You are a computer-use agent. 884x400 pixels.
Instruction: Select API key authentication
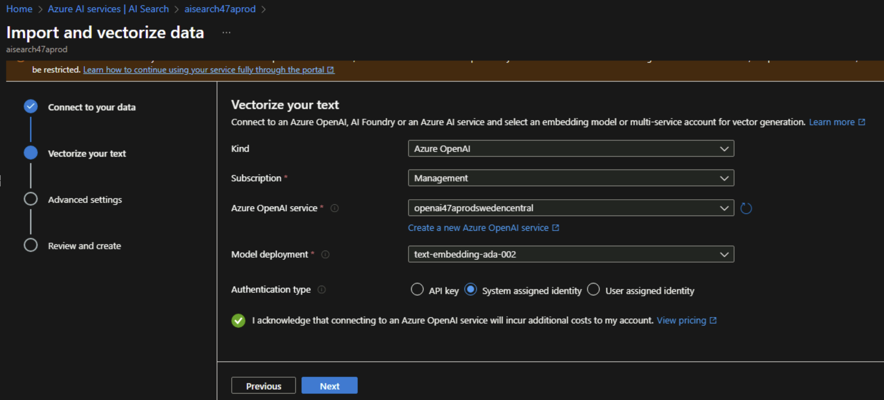(x=417, y=289)
